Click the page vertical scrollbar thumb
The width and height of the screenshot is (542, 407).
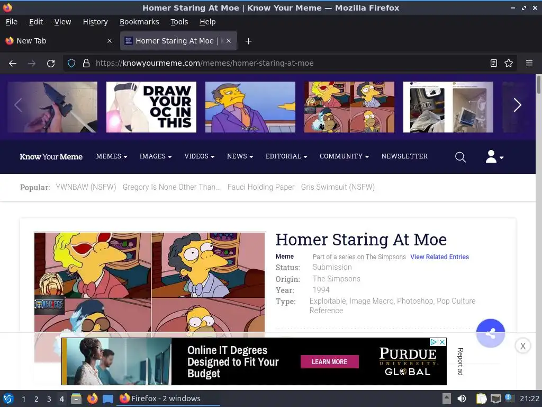pyautogui.click(x=538, y=84)
